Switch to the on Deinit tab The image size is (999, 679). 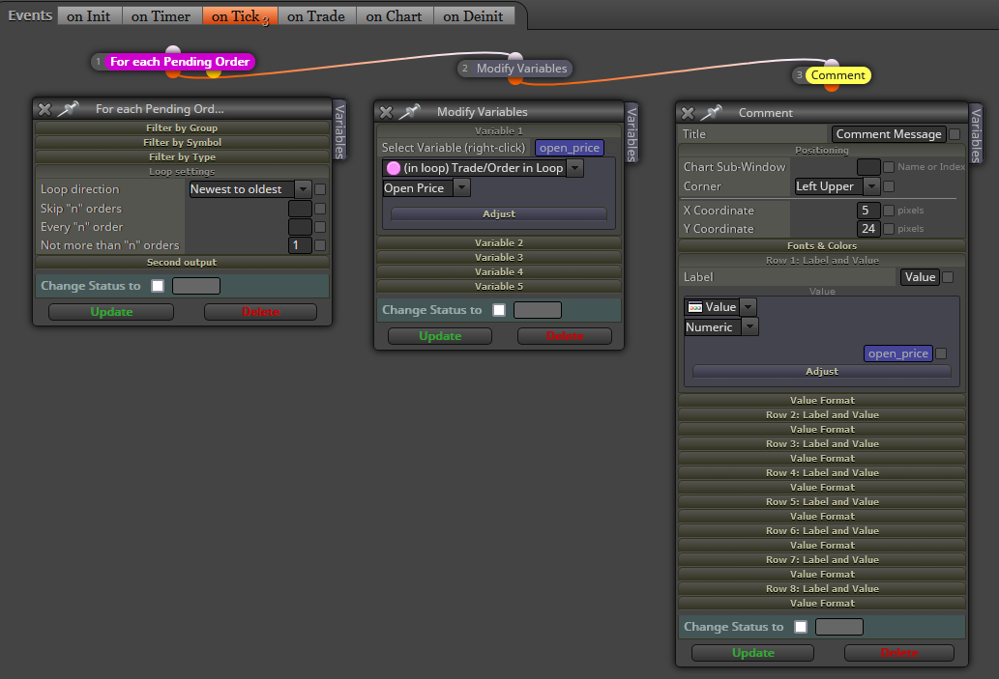point(473,16)
